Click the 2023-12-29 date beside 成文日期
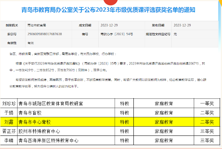 click(x=109, y=25)
